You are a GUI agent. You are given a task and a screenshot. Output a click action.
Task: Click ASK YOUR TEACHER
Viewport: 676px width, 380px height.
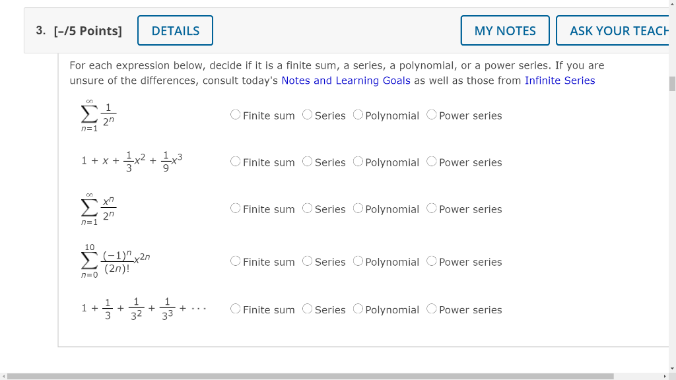[x=617, y=30]
